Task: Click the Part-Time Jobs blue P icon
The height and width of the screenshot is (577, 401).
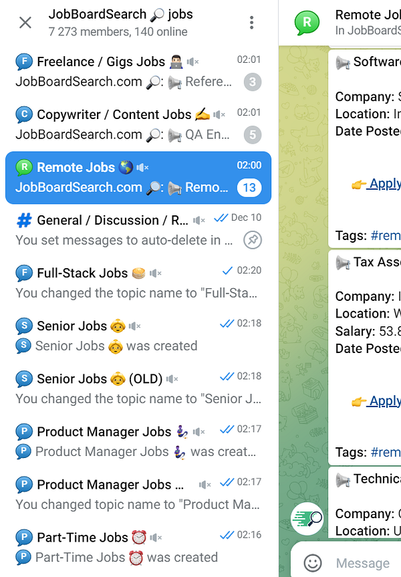Action: pyautogui.click(x=24, y=538)
